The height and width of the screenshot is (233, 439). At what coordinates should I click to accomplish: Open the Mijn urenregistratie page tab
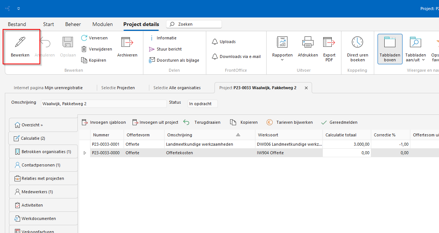pyautogui.click(x=48, y=88)
